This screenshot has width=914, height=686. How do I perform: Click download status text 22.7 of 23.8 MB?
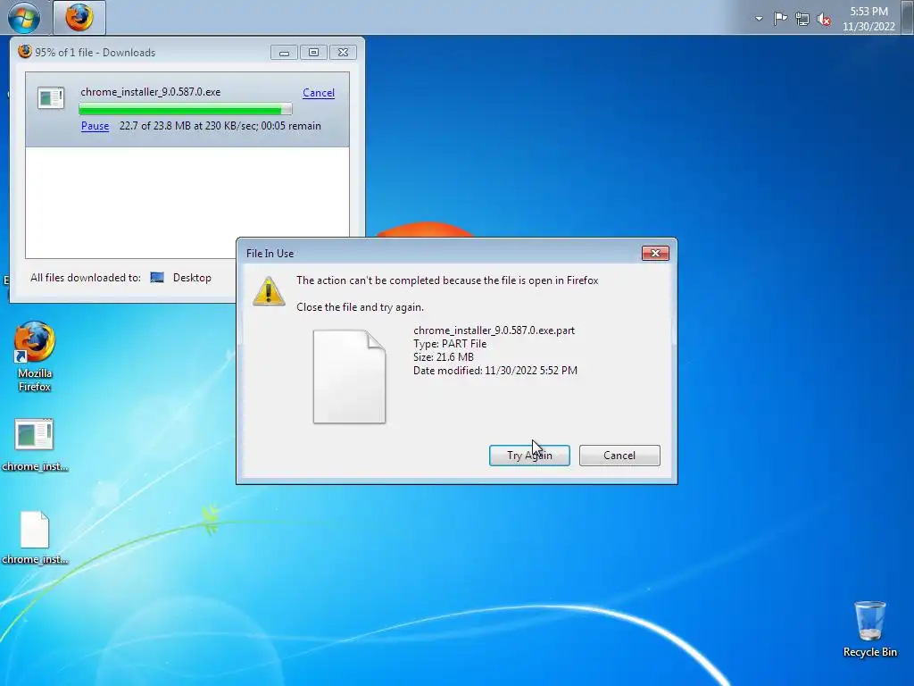220,125
